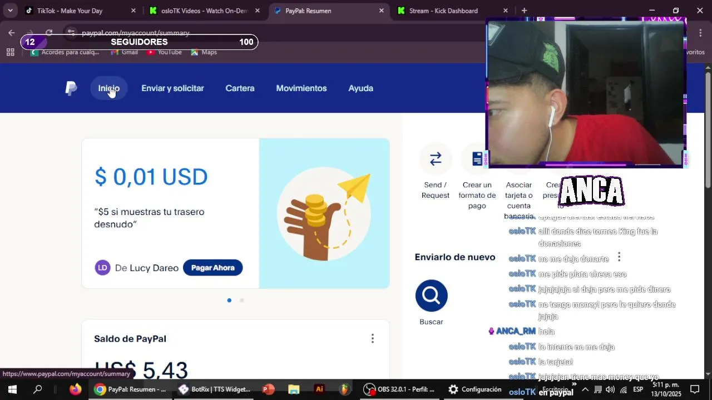Open Cartera in PayPal navigation
712x400 pixels.
pyautogui.click(x=240, y=88)
